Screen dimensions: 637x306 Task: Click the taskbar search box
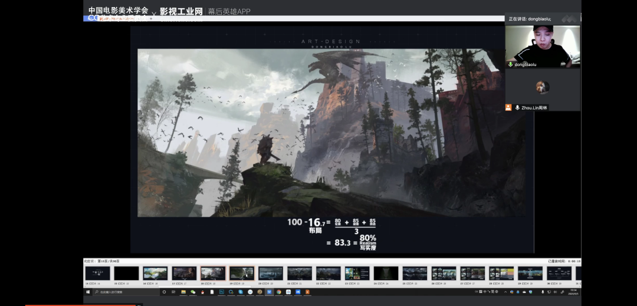(x=126, y=292)
